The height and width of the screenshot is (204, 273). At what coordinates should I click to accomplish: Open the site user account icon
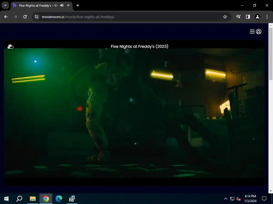tap(259, 31)
